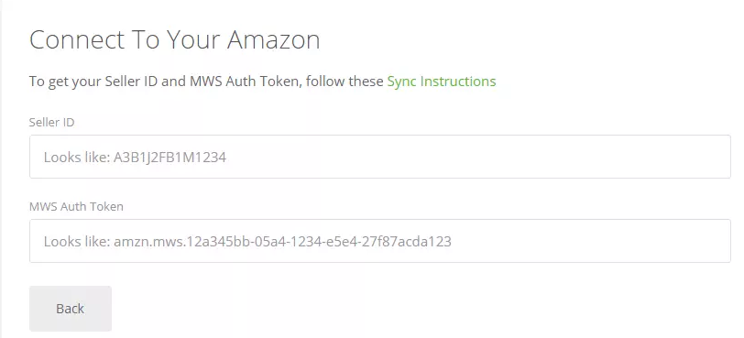Click the 'Seller ID' field label
Image resolution: width=744 pixels, height=338 pixels.
(x=51, y=123)
